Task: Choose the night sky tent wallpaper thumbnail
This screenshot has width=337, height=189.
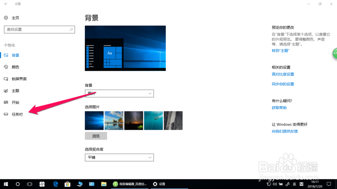Action: [x=134, y=121]
